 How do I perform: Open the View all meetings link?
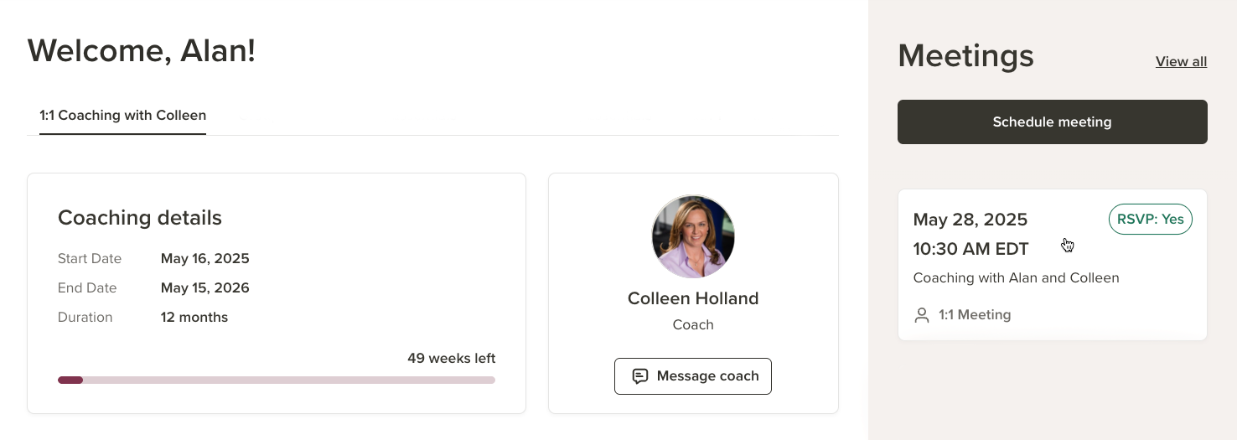tap(1181, 61)
